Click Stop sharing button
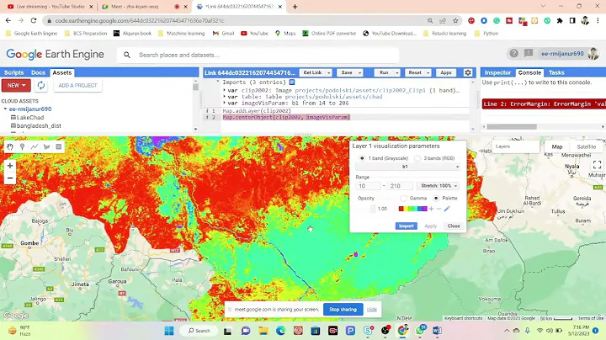This screenshot has width=606, height=340. tap(343, 310)
